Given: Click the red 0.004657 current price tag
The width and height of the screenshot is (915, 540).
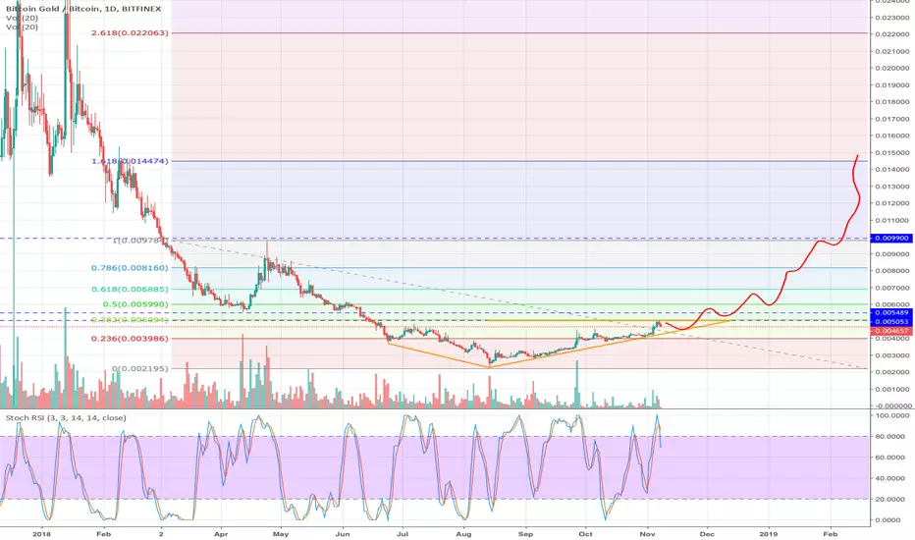Looking at the screenshot, I should [x=890, y=331].
